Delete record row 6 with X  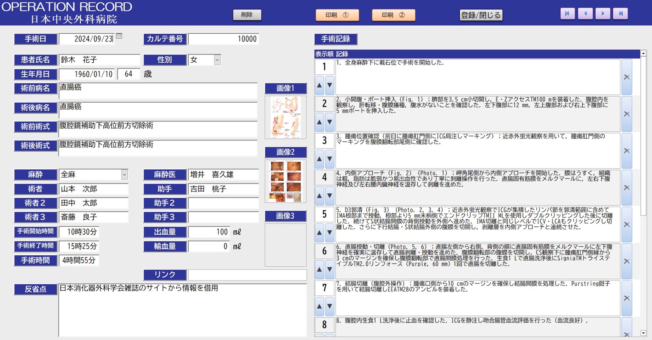pos(627,261)
